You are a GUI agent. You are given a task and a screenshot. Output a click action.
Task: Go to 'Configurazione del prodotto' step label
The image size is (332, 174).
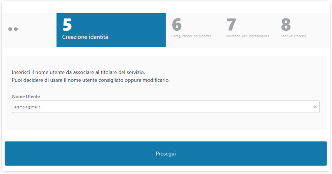pos(191,36)
